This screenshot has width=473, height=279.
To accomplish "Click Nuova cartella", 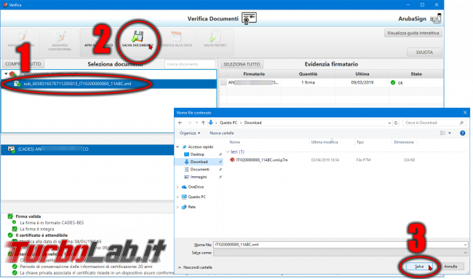I will 222,133.
